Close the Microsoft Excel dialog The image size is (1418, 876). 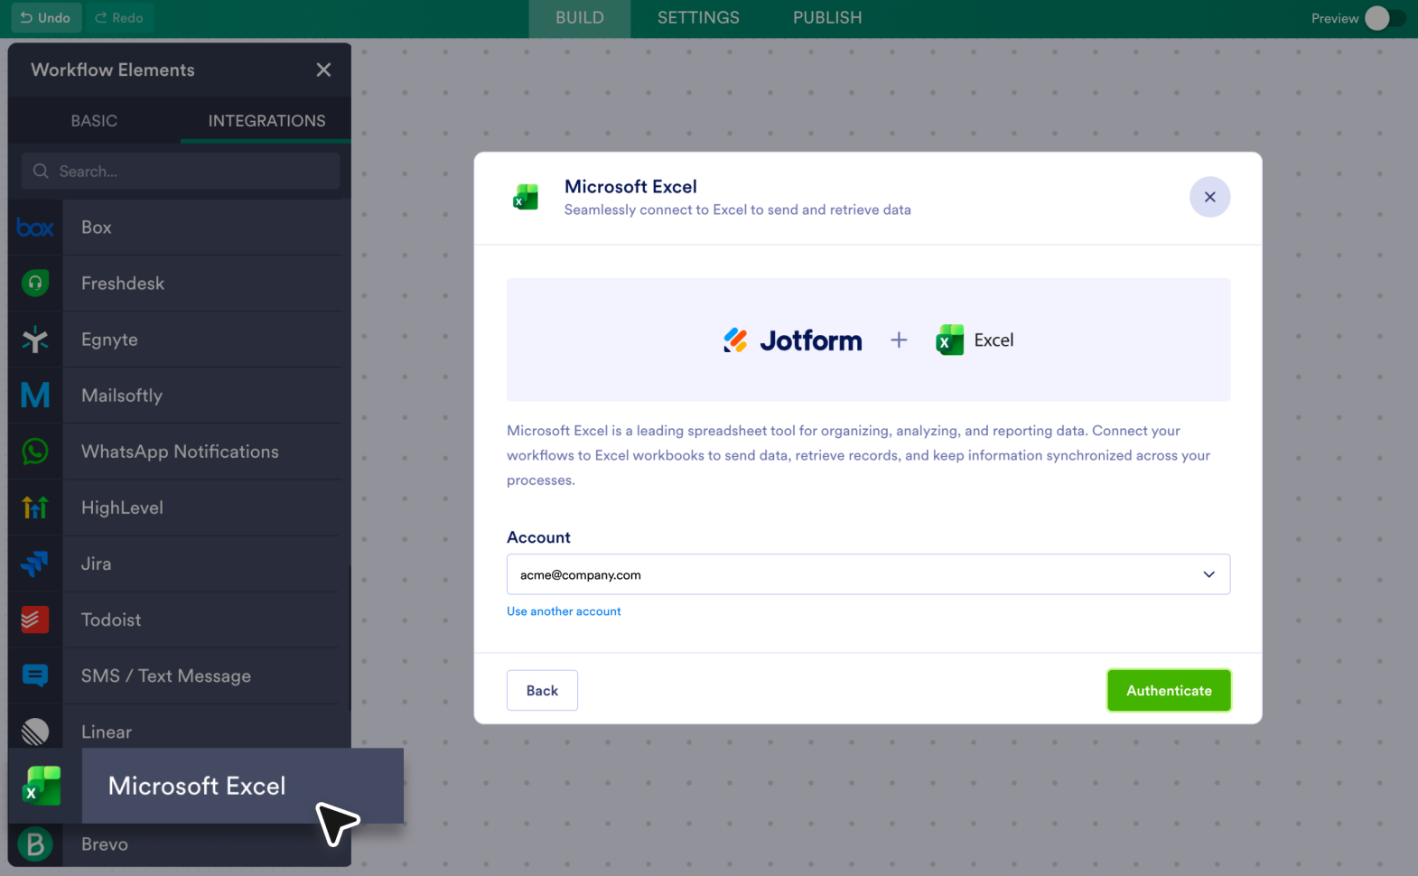[x=1210, y=197]
